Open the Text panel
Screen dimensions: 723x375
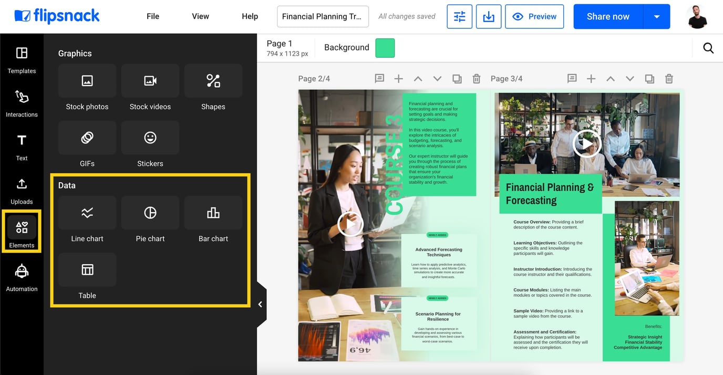tap(22, 147)
